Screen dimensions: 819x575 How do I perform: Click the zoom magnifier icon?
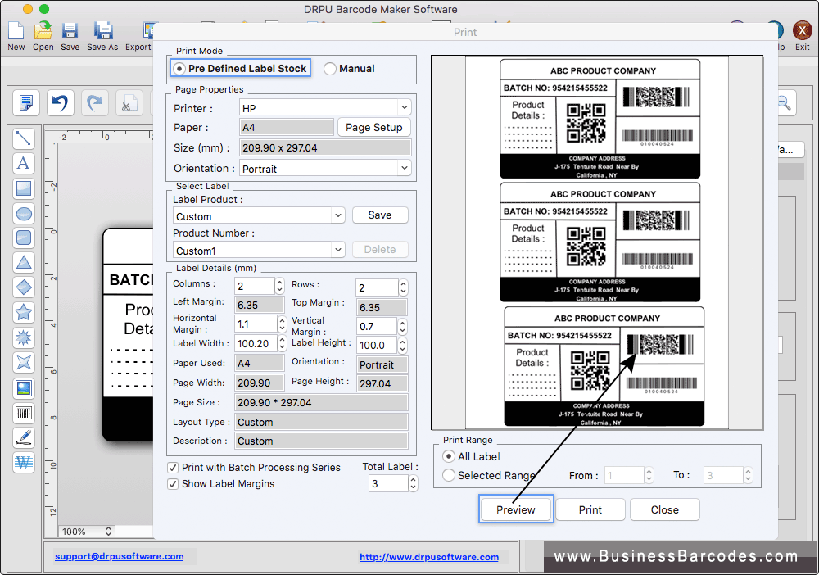click(784, 102)
